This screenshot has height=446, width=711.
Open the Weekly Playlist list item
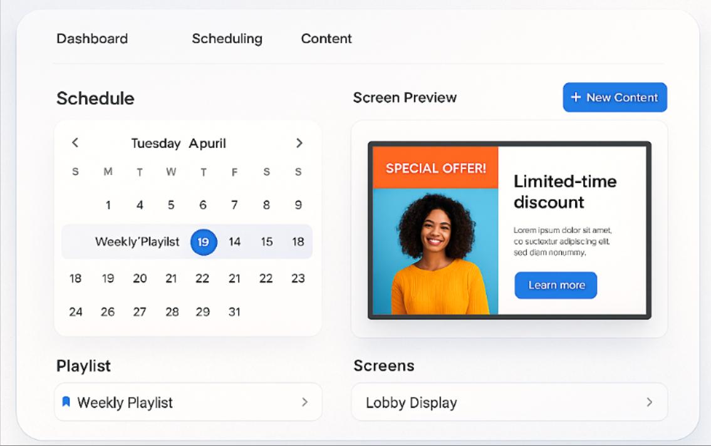pyautogui.click(x=125, y=402)
